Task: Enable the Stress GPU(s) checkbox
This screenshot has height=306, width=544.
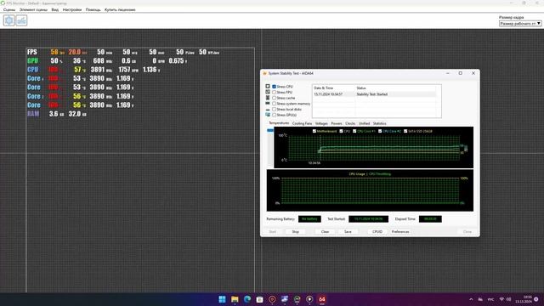Action: click(274, 115)
